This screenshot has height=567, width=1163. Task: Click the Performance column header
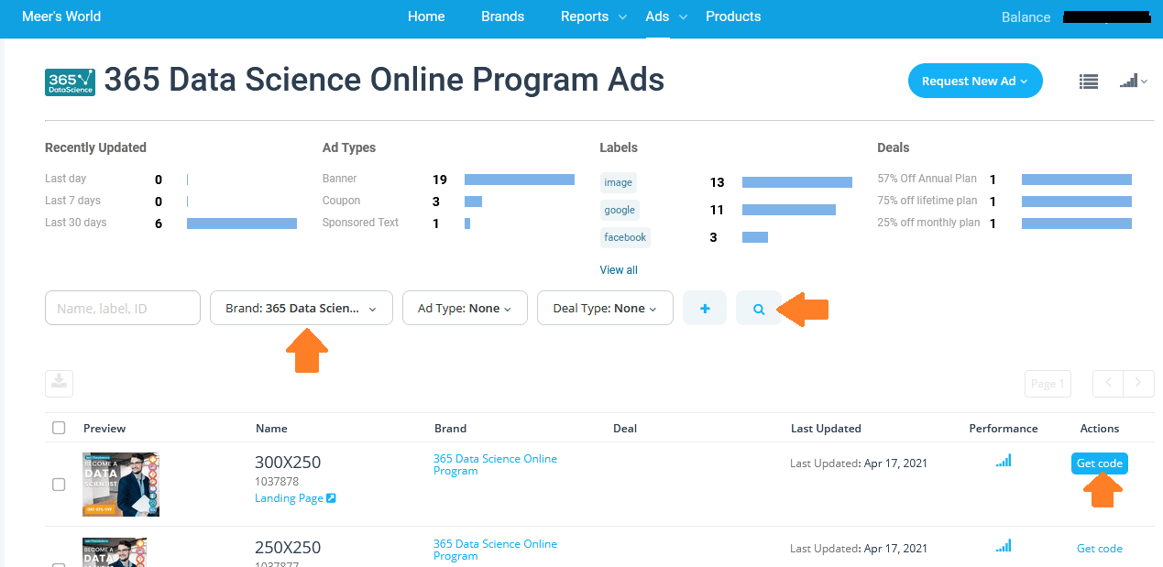(1004, 428)
